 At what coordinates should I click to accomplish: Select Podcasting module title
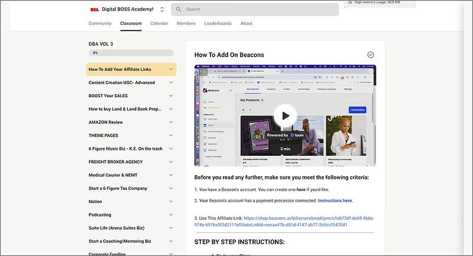pos(100,215)
